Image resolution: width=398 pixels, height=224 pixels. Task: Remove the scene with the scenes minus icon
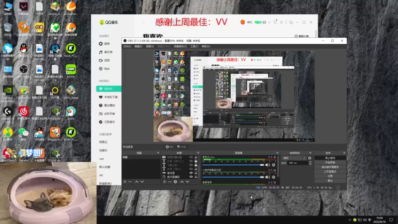[x=130, y=182]
